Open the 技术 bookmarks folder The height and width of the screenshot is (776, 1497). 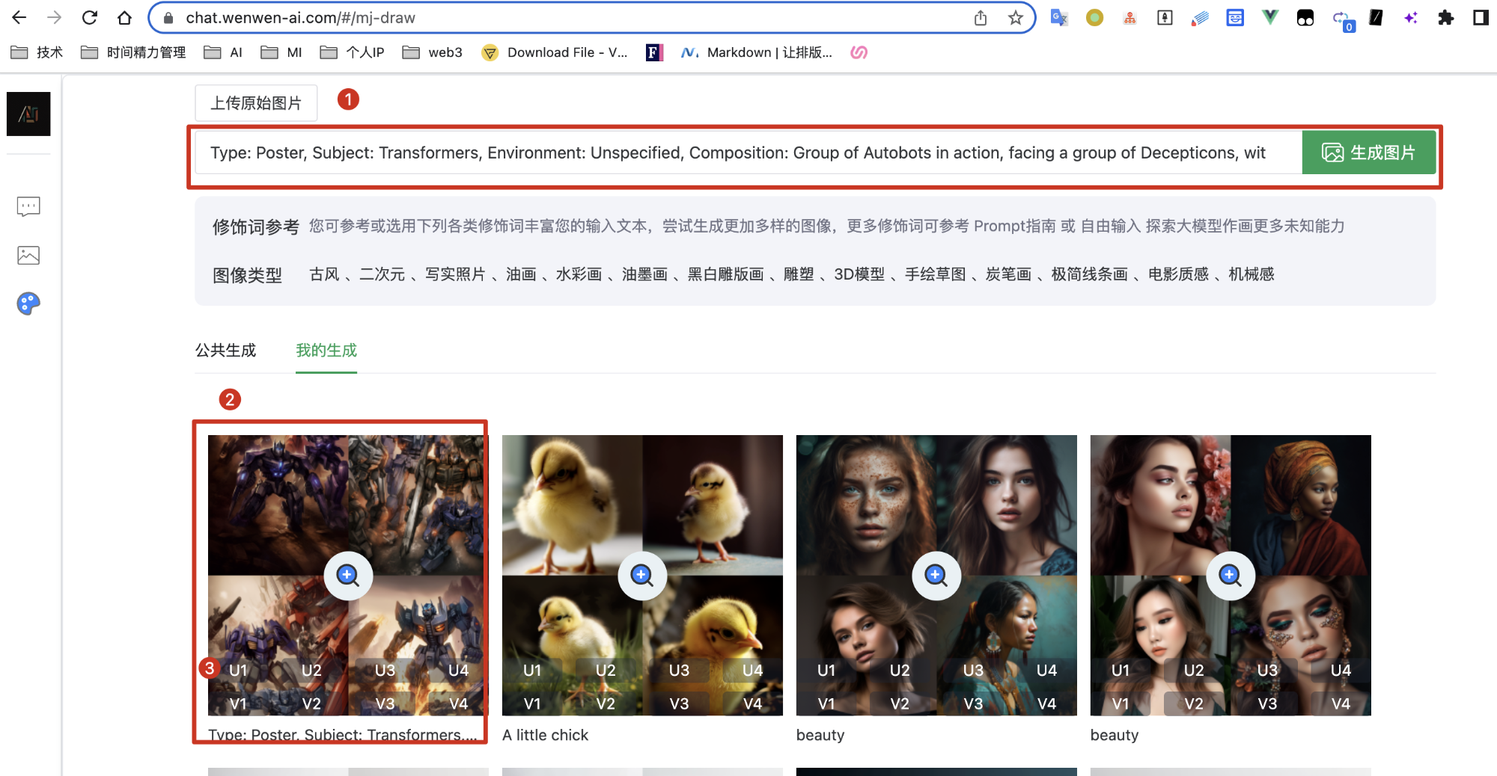coord(37,52)
